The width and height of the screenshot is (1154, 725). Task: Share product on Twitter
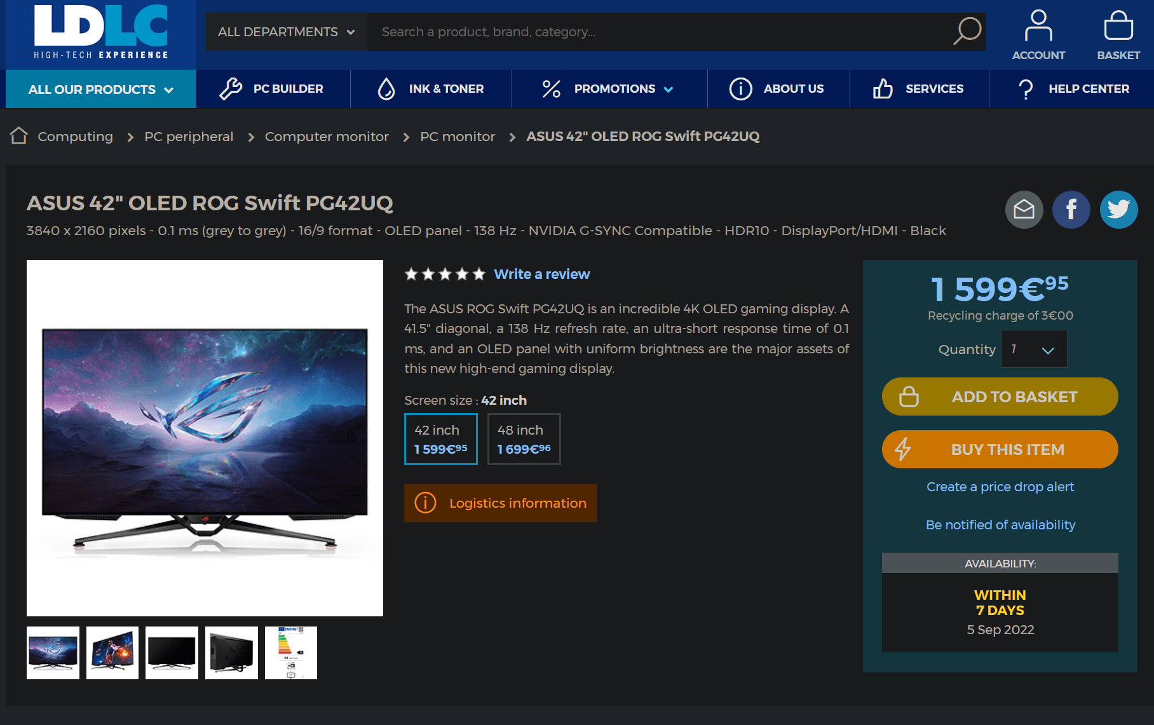tap(1118, 210)
